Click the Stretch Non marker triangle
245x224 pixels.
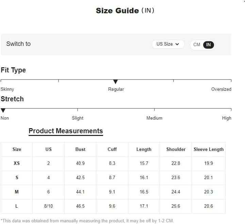click(3, 110)
